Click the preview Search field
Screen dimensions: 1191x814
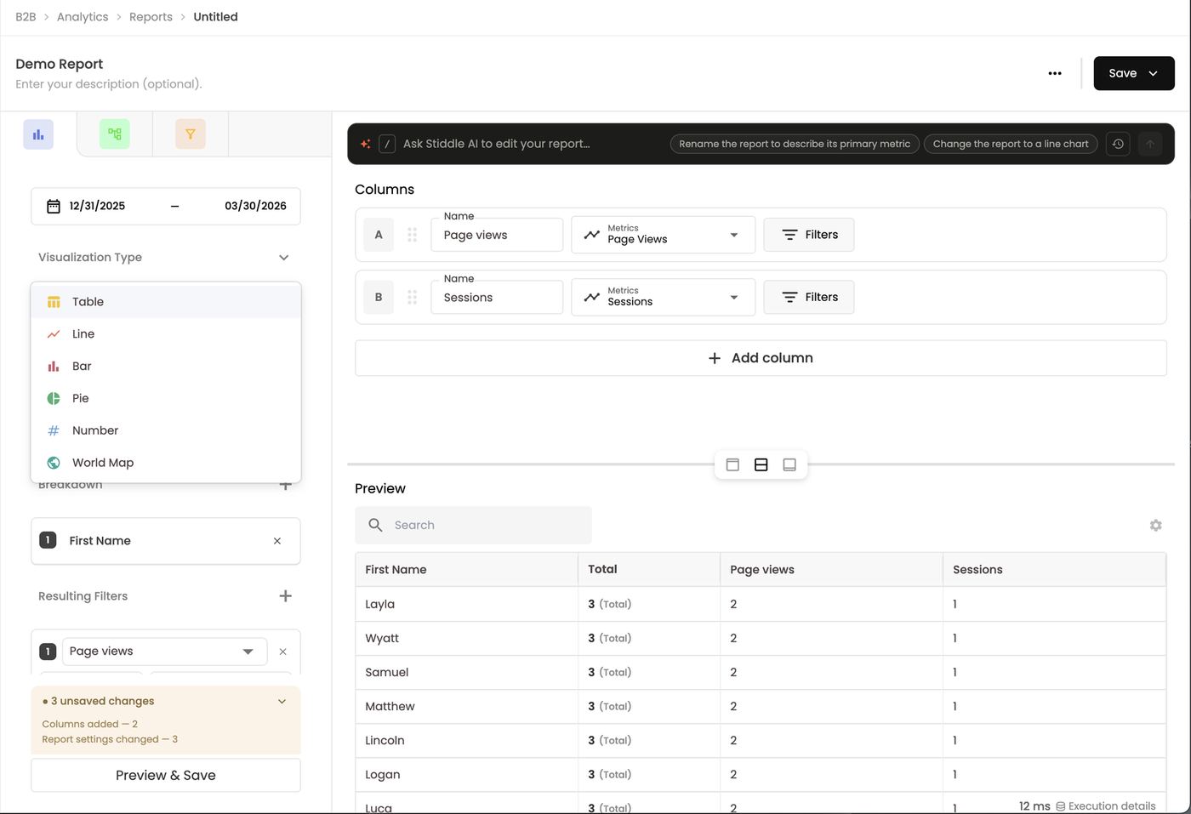pyautogui.click(x=473, y=526)
